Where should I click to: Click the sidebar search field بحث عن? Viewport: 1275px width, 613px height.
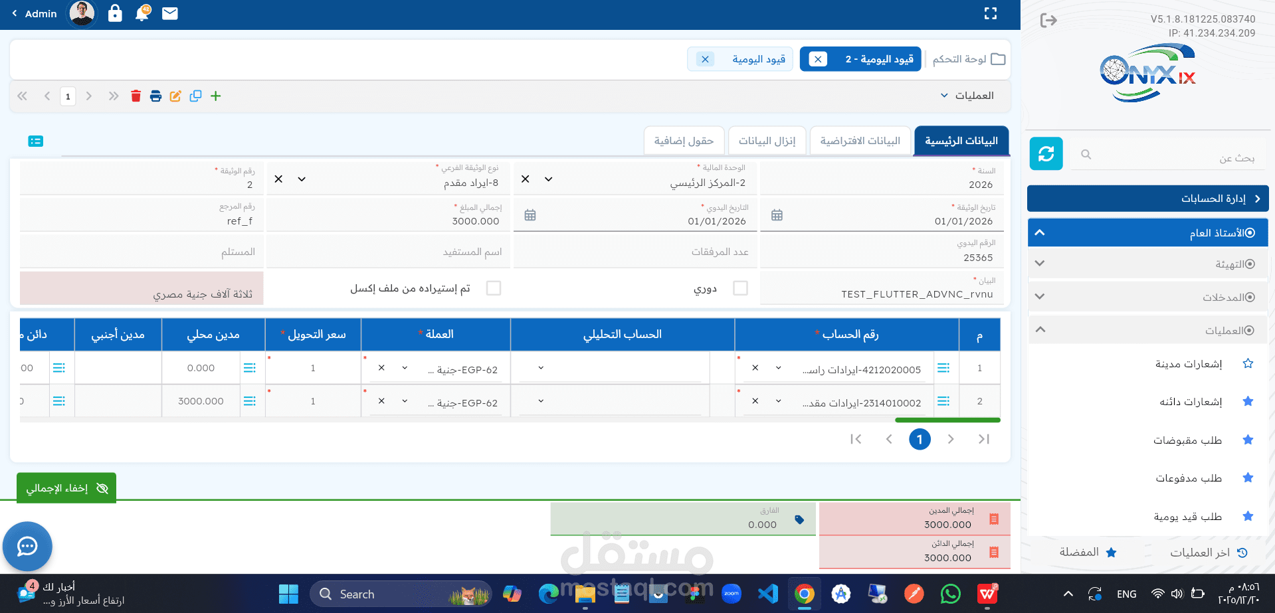1167,157
